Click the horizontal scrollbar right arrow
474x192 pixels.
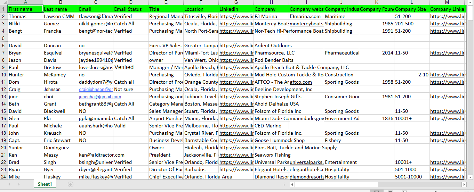tap(464, 184)
